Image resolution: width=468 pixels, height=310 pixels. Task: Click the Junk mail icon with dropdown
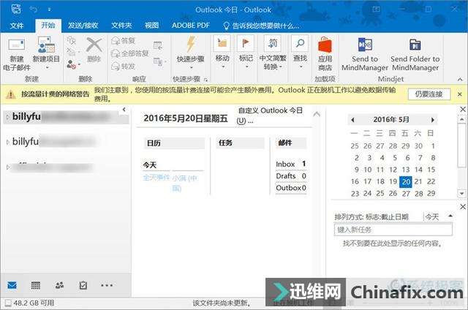click(73, 64)
